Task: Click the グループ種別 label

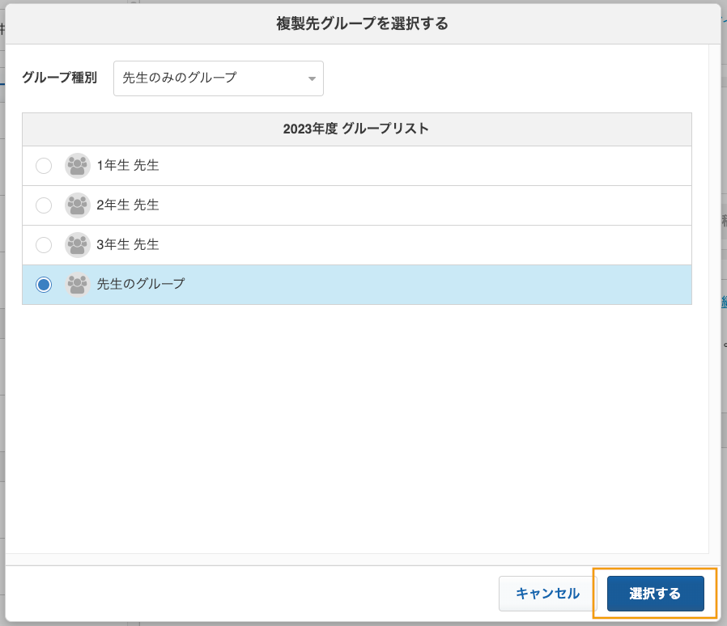Action: pos(59,78)
